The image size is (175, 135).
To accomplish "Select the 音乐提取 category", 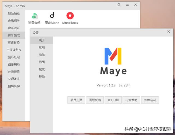I will pyautogui.click(x=14, y=35).
